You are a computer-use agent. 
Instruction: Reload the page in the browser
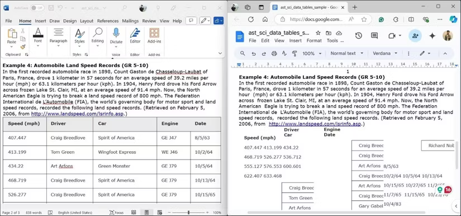(x=250, y=20)
